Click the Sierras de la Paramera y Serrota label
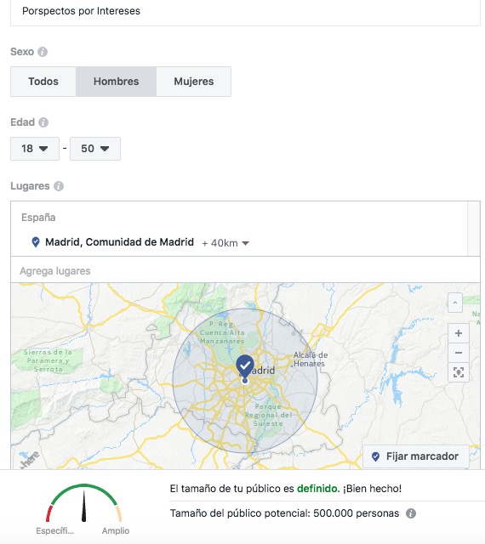This screenshot has height=544, width=485. click(x=48, y=360)
